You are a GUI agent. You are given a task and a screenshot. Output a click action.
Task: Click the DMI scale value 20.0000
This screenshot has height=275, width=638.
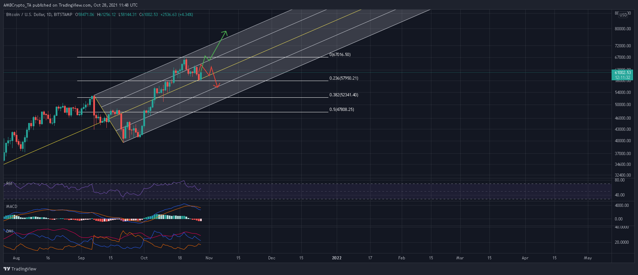pos(622,242)
